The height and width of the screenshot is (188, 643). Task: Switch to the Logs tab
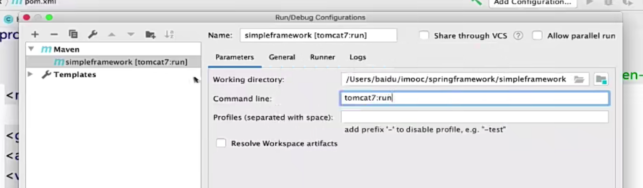coord(358,57)
